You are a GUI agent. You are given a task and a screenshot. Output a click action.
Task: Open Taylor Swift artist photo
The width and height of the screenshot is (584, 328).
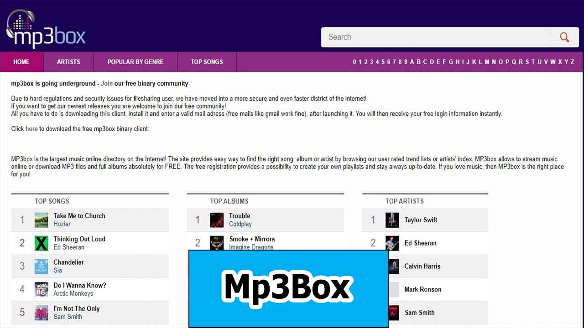click(x=392, y=220)
